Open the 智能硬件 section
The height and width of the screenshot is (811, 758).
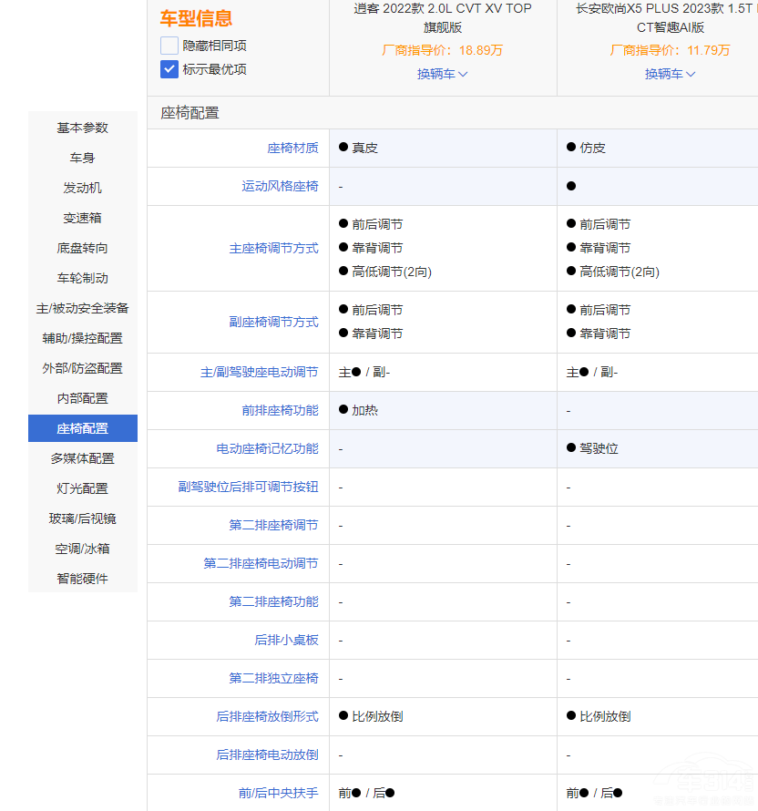[x=82, y=578]
